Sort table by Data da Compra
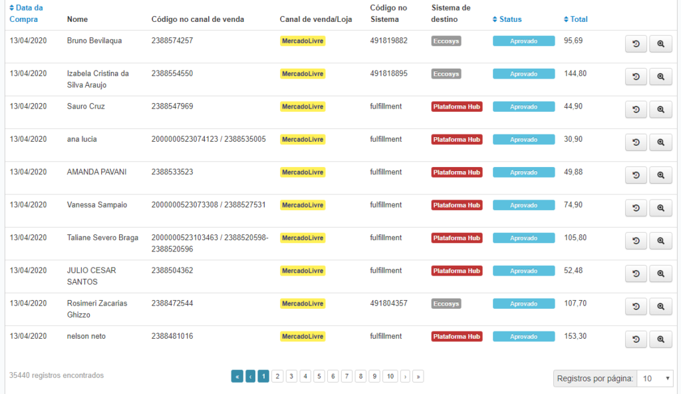 (27, 13)
